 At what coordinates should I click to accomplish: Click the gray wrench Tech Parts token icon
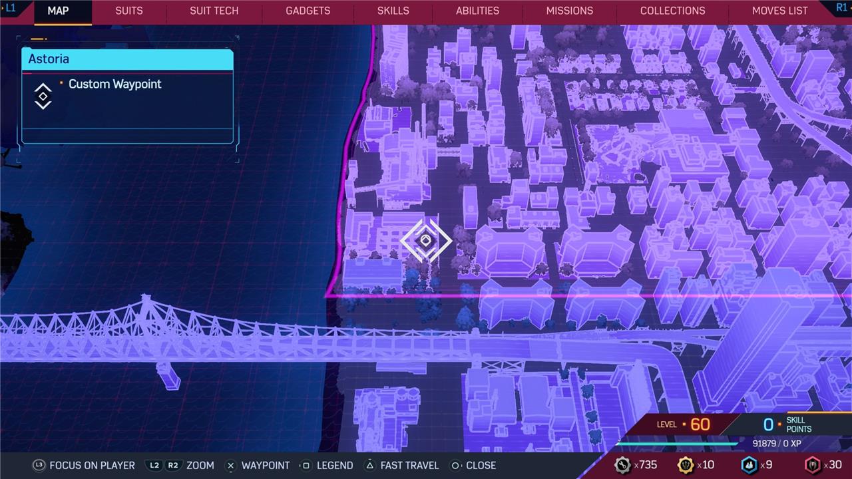pyautogui.click(x=622, y=465)
